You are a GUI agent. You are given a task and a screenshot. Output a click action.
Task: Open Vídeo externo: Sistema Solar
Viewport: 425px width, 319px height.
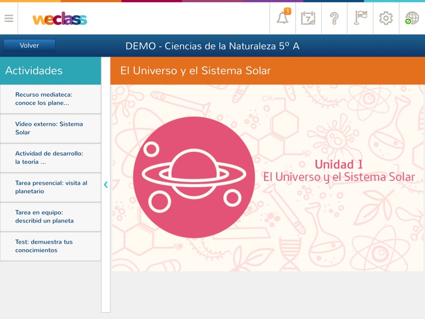pos(50,129)
